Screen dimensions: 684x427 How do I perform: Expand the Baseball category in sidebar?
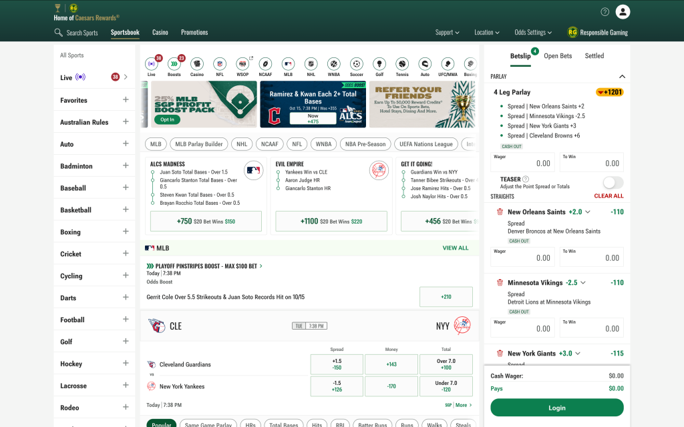tap(125, 187)
